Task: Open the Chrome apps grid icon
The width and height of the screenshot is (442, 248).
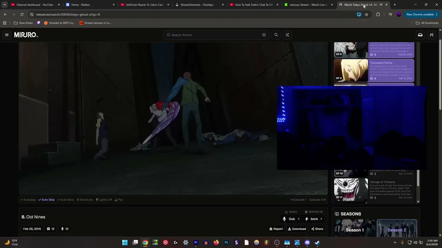Action: pos(4,23)
